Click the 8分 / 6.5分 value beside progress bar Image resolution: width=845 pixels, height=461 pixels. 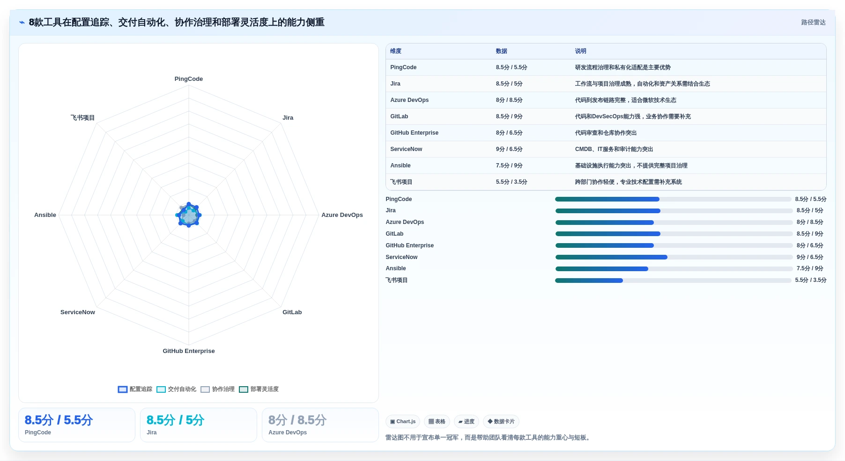810,245
